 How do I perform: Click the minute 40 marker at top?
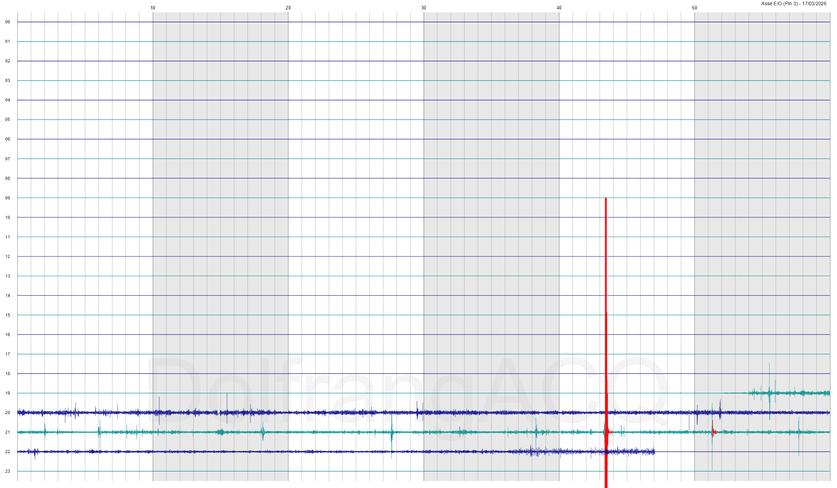tap(559, 8)
